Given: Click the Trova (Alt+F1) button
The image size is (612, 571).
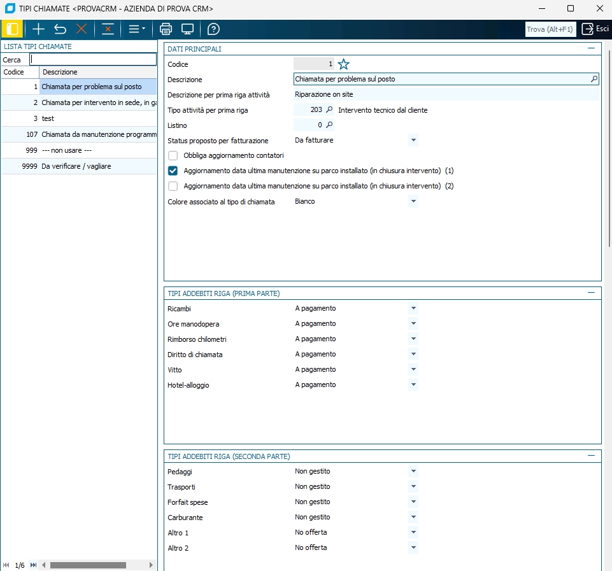Looking at the screenshot, I should (550, 29).
